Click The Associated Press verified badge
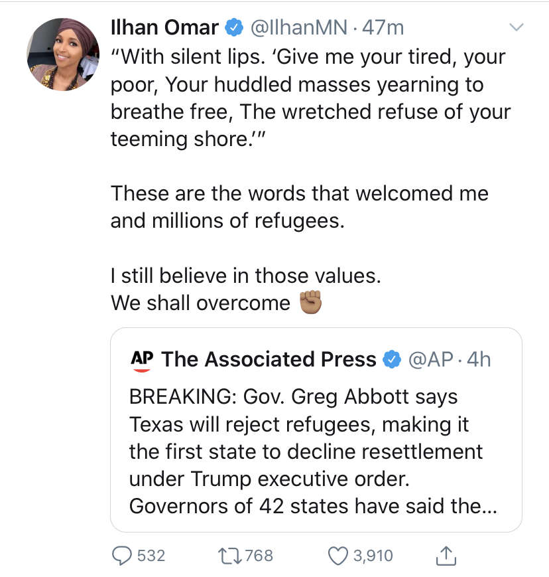549x577 pixels. tap(392, 359)
